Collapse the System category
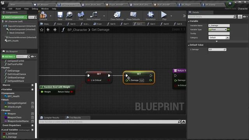This screenshot has height=140, width=249. [2, 68]
